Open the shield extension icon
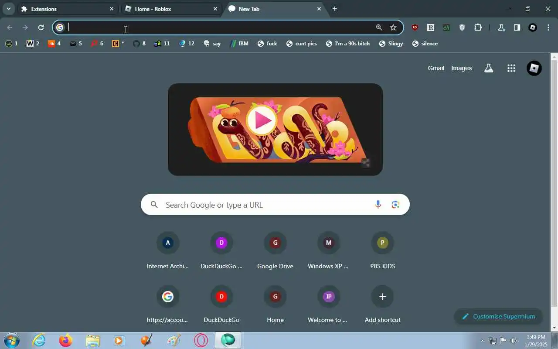Screen dimensions: 558x349 [462, 27]
